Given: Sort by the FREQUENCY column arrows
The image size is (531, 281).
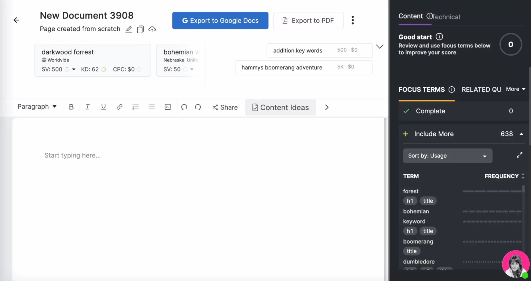Looking at the screenshot, I should pos(523,176).
